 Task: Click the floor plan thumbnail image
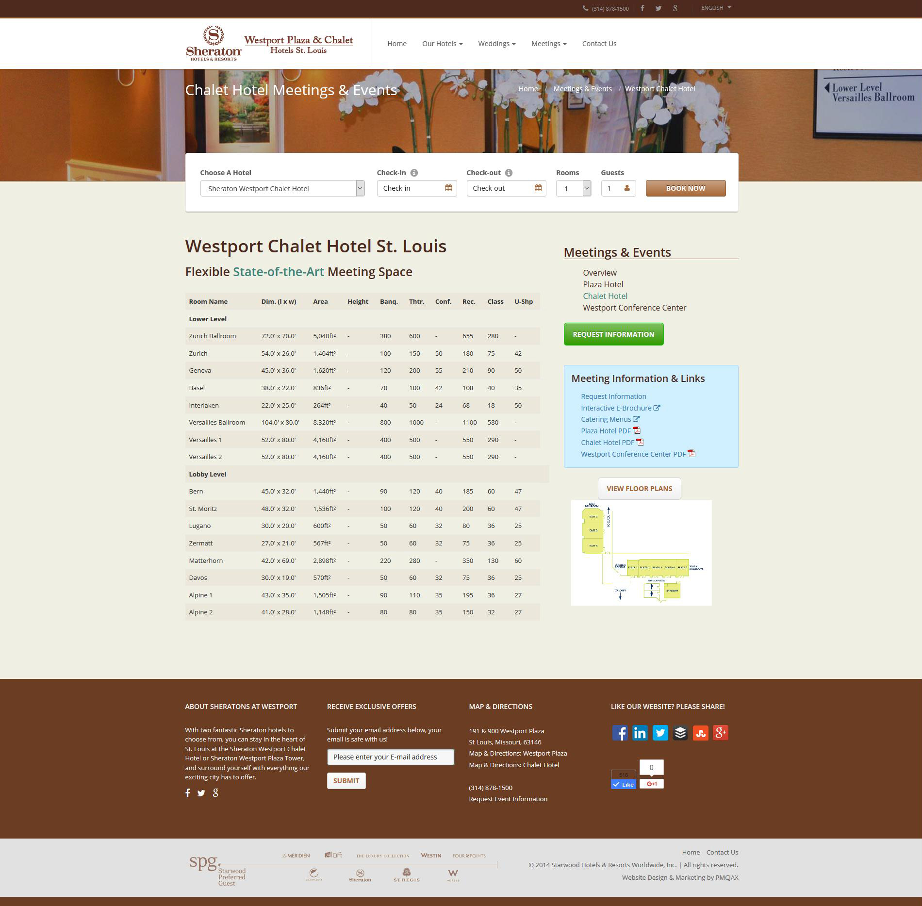coord(641,553)
